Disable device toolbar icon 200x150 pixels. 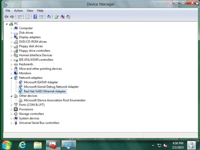tap(68, 17)
